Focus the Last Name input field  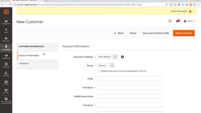[130, 105]
